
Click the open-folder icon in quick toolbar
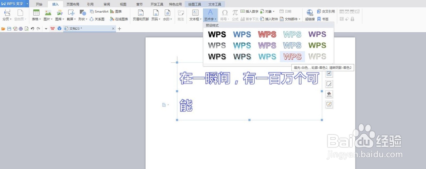pos(3,28)
